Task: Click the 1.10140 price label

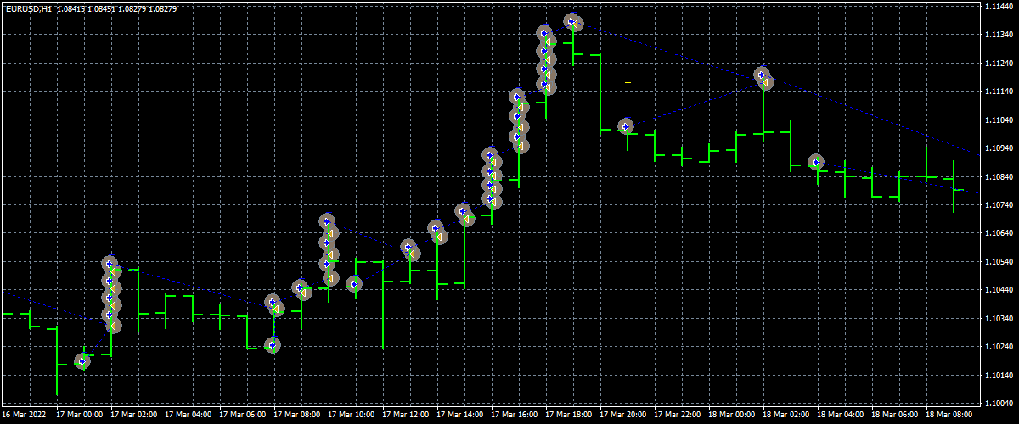Action: point(999,376)
